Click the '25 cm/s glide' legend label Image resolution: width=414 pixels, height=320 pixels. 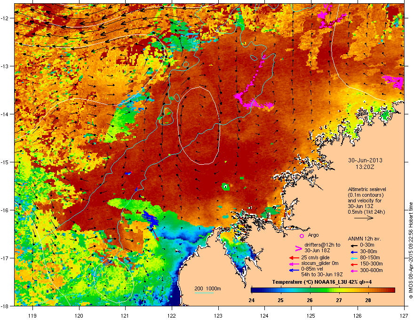316,258
